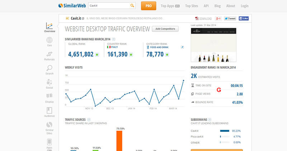Click the 41.03% bounce rate value
This screenshot has width=287, height=151.
237,102
